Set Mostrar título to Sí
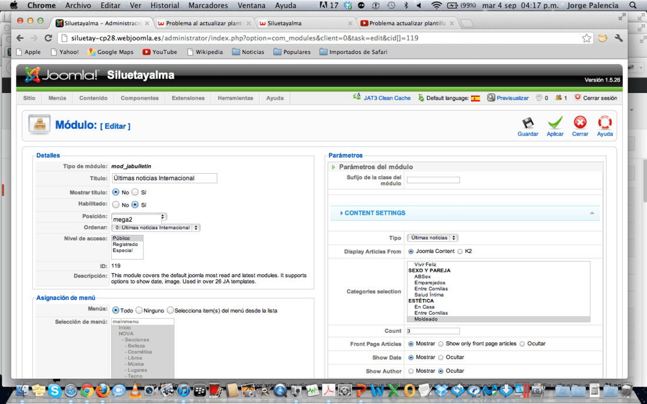647x404 pixels. click(x=135, y=192)
